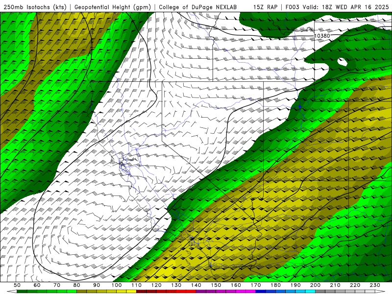Click the 50 value on the legend
Screen dimensions: 392x294
(x=17, y=285)
